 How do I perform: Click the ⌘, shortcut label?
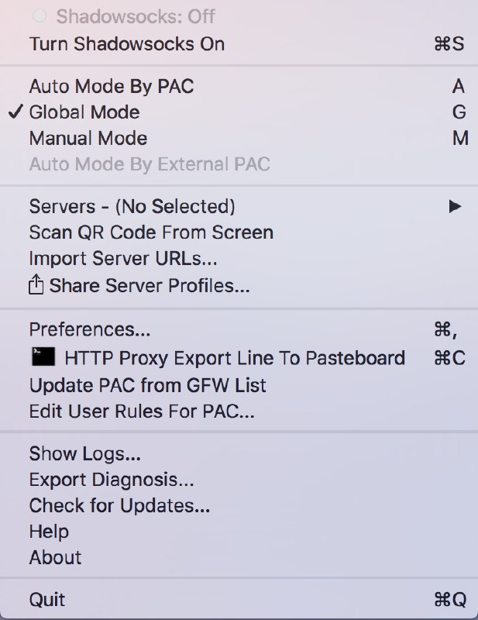pyautogui.click(x=445, y=330)
